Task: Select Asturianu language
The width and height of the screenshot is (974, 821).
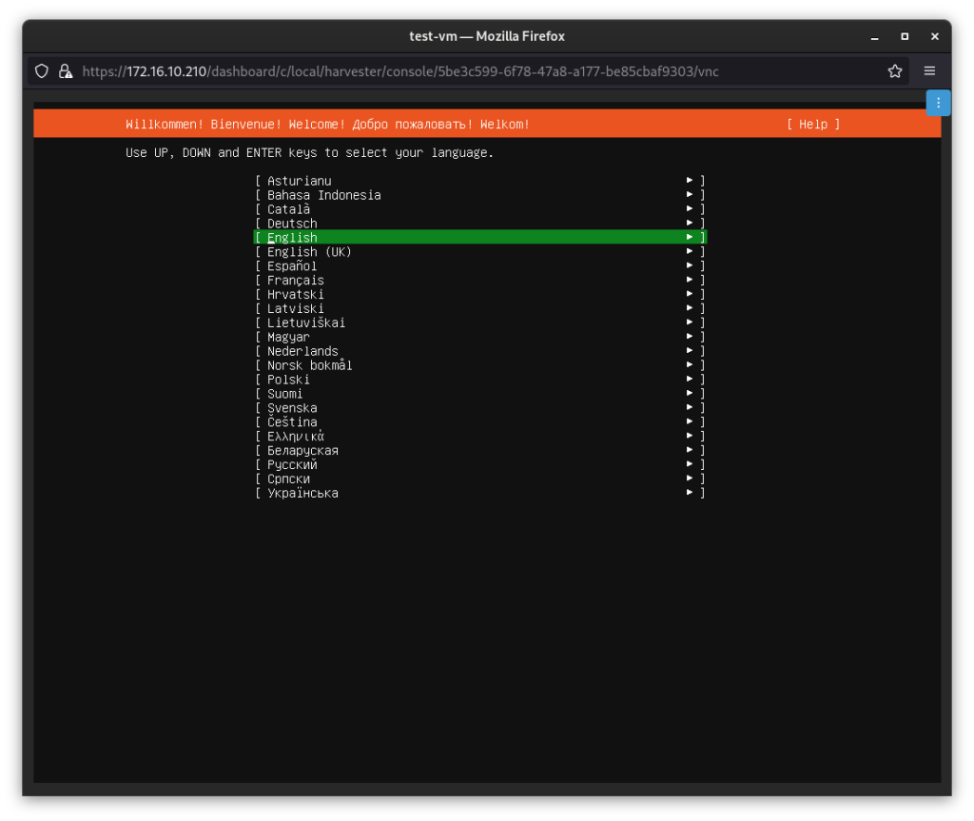Action: [479, 181]
